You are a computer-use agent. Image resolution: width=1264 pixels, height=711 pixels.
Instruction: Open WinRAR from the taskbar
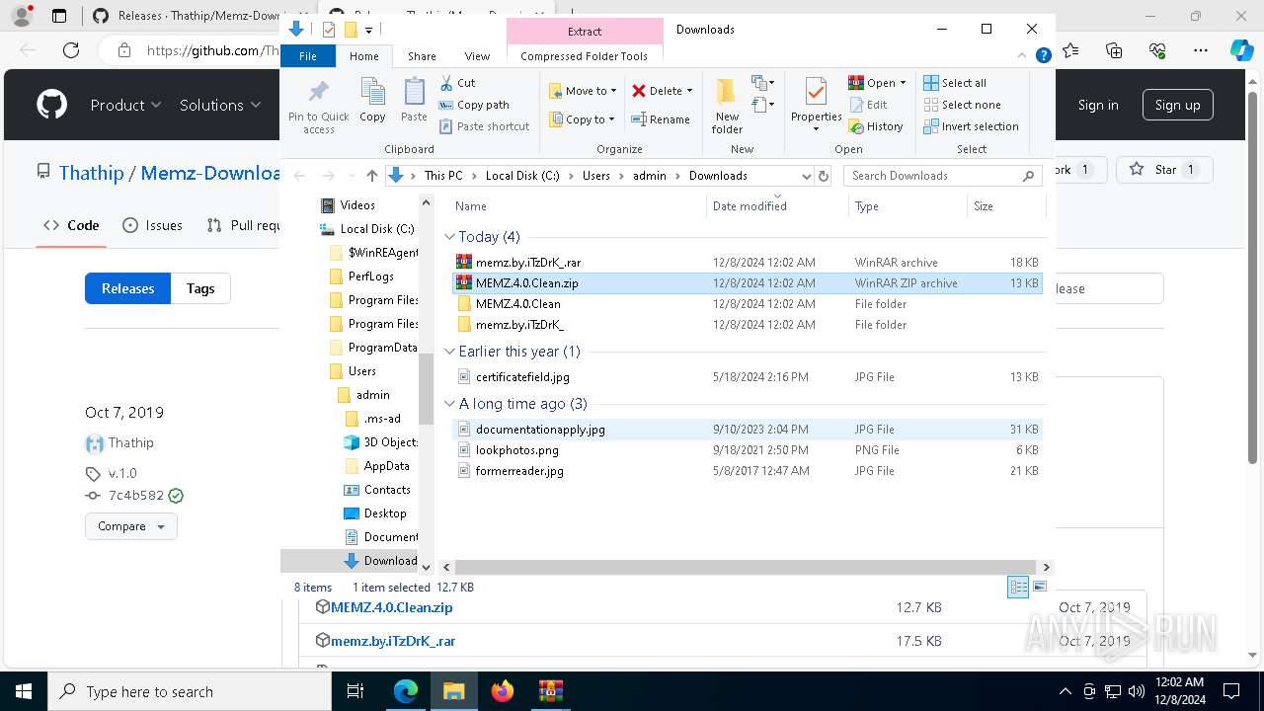[550, 691]
